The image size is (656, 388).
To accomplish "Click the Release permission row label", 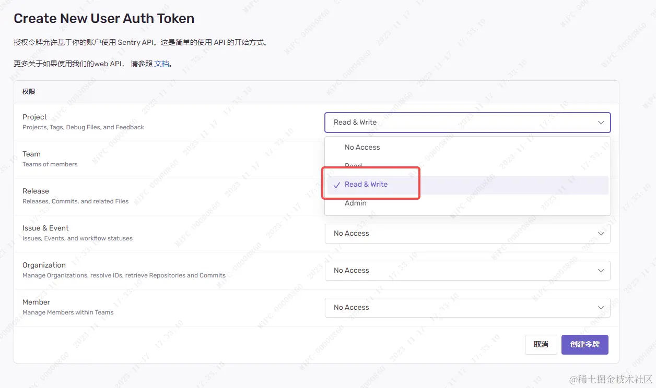I will click(x=36, y=191).
